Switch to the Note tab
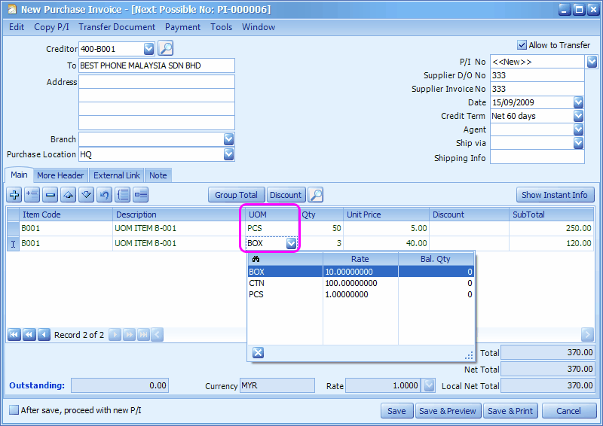The width and height of the screenshot is (603, 426). (158, 175)
